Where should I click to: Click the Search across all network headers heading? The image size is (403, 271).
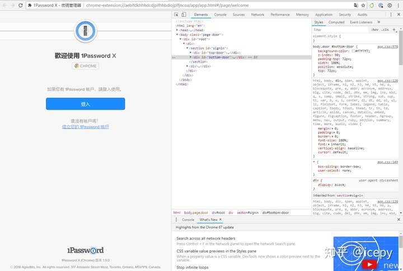point(206,239)
